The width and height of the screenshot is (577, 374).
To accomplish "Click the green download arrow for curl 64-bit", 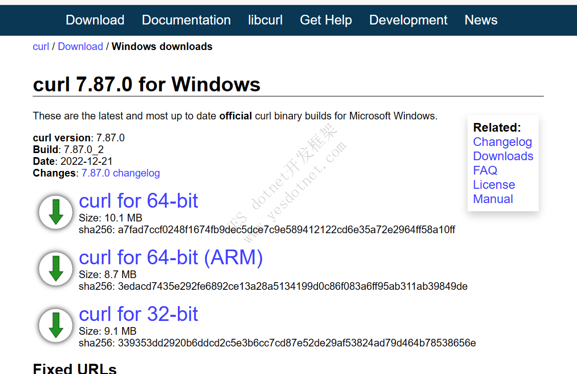I will coord(56,212).
